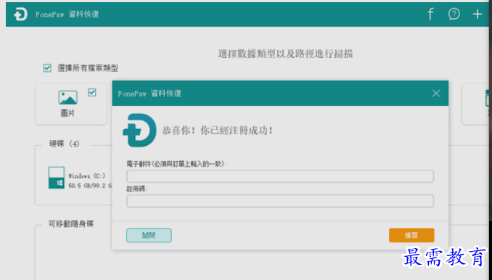Uncheck the 圖片 file type checkbox
This screenshot has height=280, width=492.
pos(92,93)
